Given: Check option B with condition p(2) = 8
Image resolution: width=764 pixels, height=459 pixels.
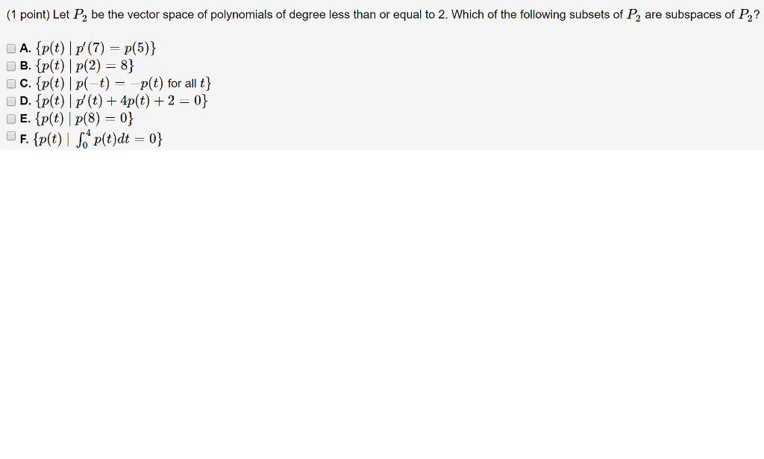Looking at the screenshot, I should (10, 66).
